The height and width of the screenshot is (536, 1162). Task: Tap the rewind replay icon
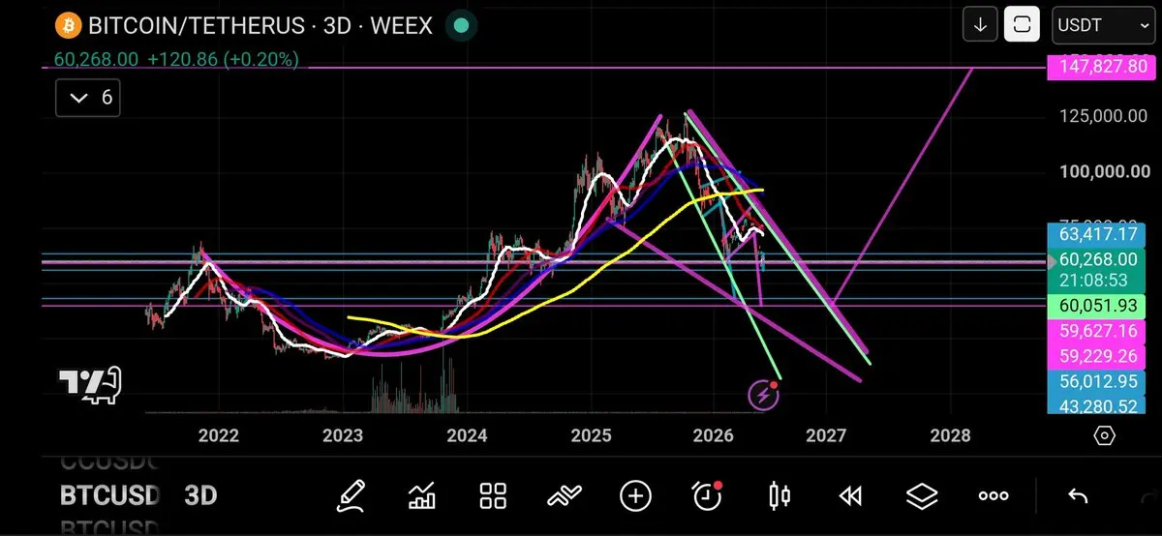[850, 496]
